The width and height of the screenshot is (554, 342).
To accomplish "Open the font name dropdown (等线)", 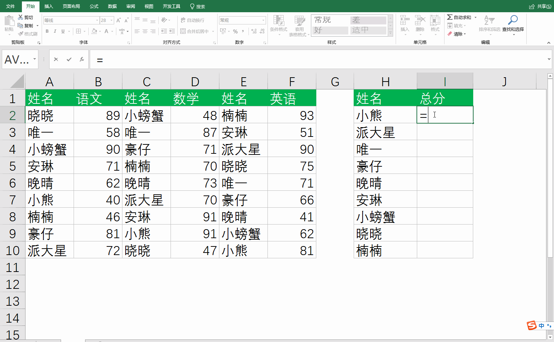I will click(97, 20).
